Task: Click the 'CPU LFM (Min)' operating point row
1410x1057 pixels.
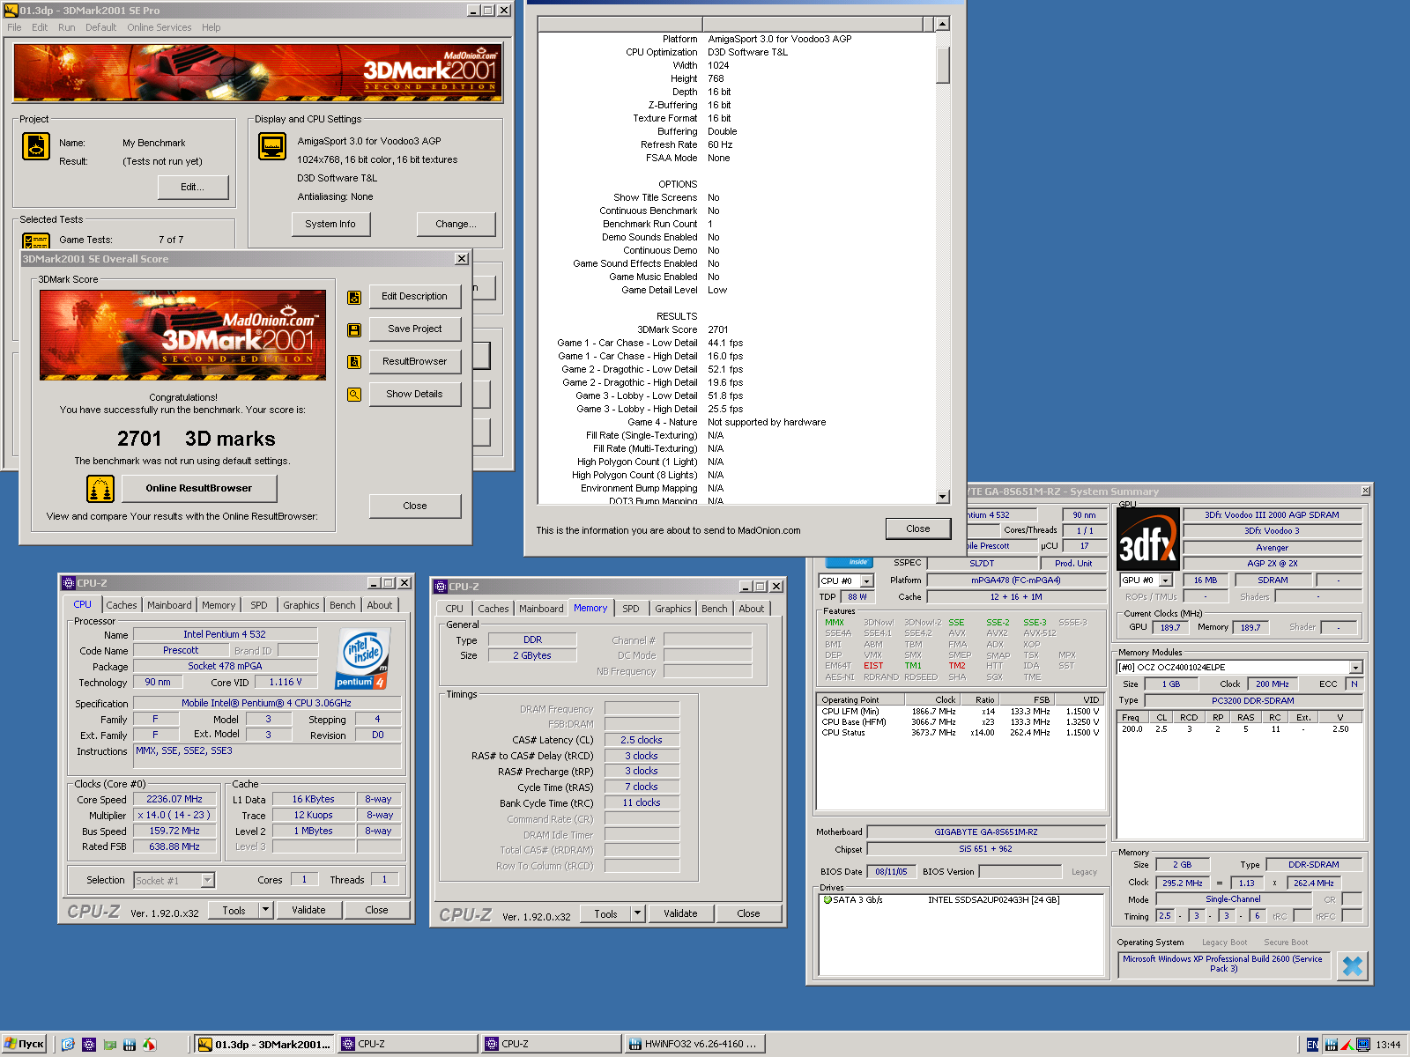Action: 961,712
